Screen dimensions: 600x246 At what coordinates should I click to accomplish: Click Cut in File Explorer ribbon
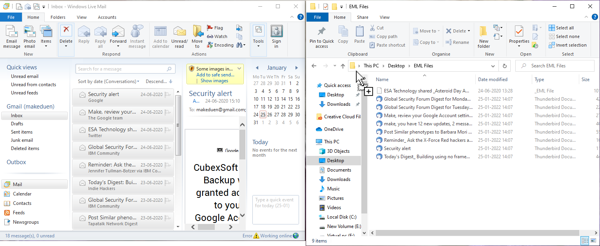click(377, 28)
